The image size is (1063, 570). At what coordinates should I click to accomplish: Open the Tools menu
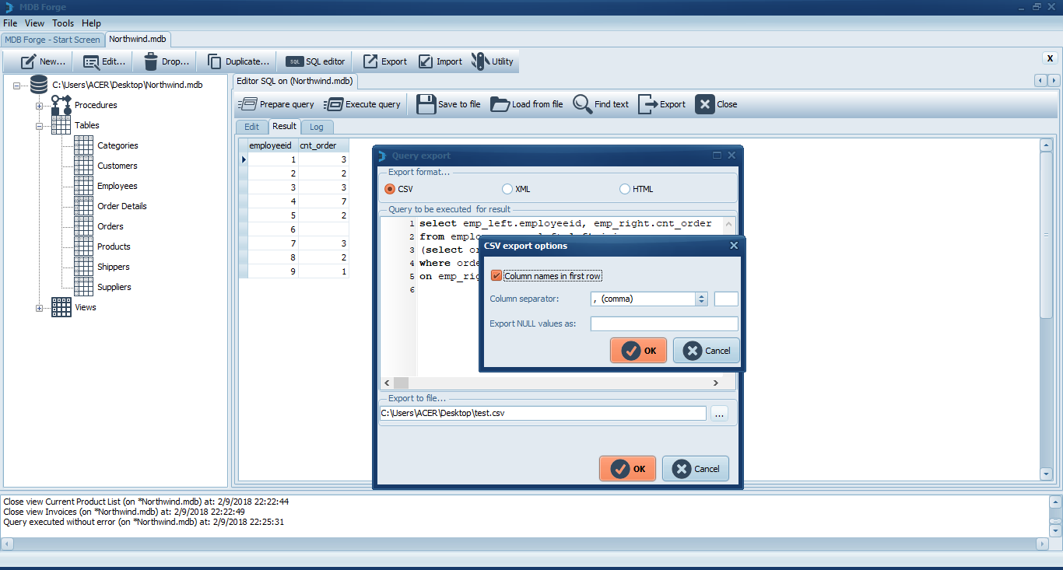pos(63,23)
